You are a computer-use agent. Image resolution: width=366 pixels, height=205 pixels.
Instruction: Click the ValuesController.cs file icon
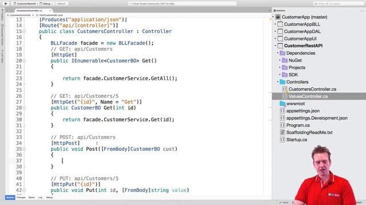285,96
